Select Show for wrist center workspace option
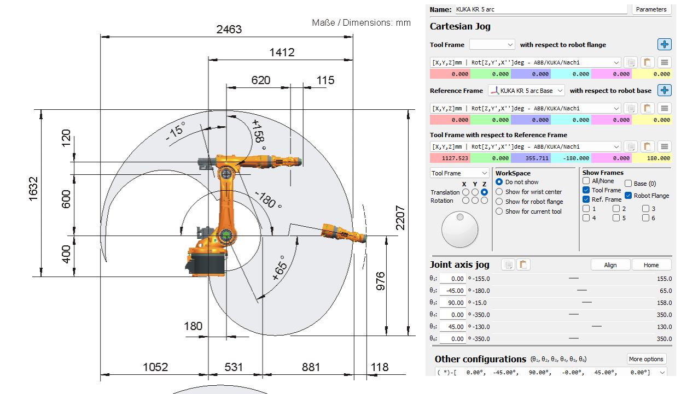This screenshot has width=681, height=394. (x=499, y=192)
